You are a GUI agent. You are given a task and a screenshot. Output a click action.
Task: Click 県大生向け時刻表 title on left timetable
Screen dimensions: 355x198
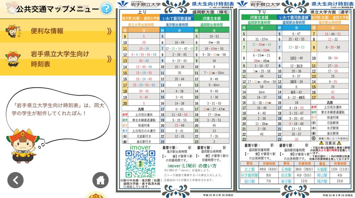[213, 4]
